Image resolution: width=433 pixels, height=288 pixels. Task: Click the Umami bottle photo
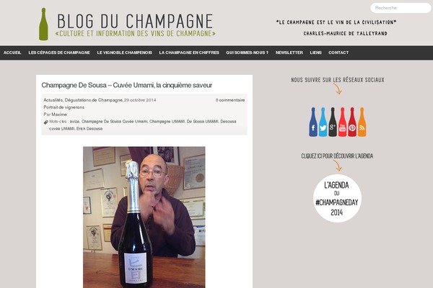tap(144, 217)
